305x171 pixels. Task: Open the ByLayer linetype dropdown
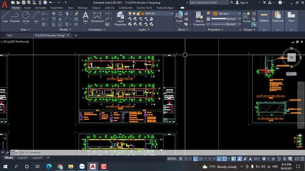click(240, 24)
